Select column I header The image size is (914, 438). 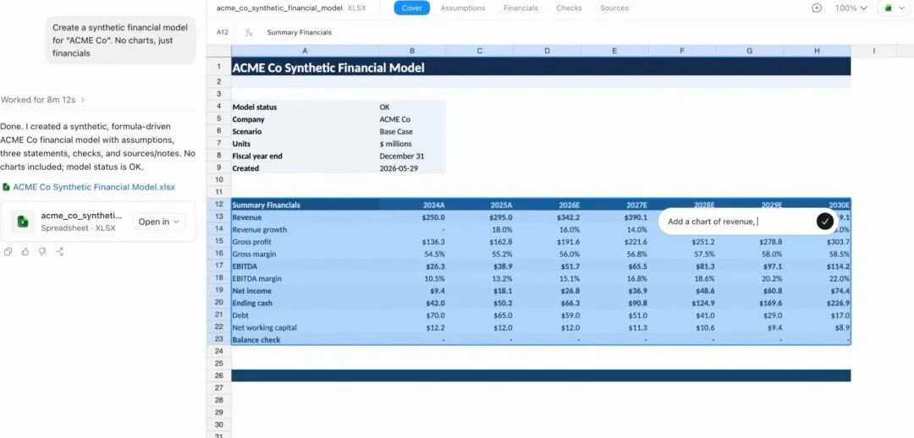(873, 52)
